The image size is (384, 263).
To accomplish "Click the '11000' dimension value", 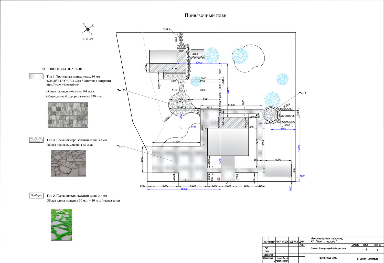I will [x=176, y=142].
